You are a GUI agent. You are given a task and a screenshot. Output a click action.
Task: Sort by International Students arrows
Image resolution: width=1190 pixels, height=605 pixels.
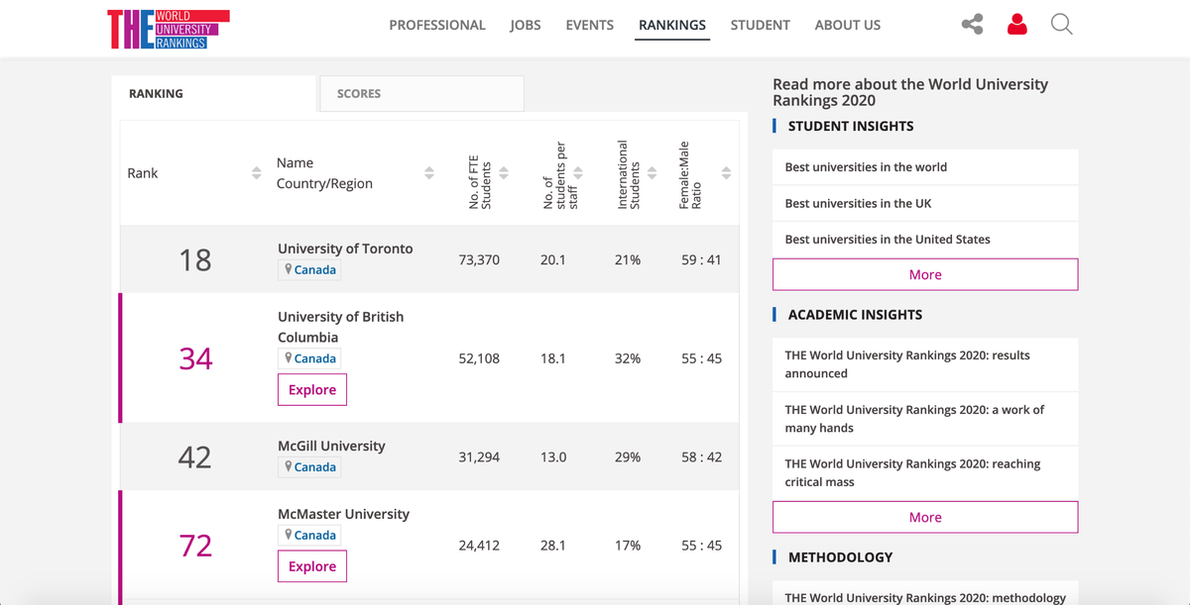coord(652,173)
